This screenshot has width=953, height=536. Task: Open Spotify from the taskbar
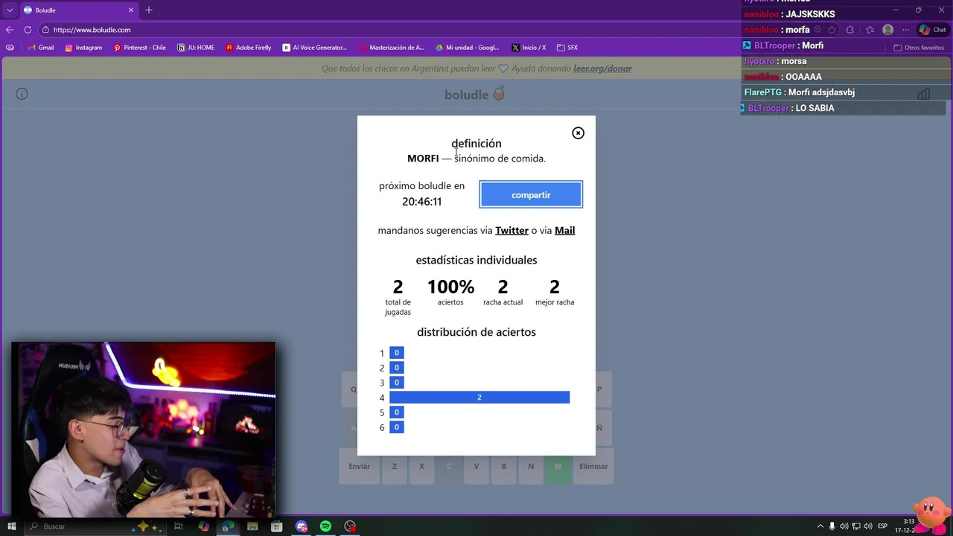tap(325, 526)
